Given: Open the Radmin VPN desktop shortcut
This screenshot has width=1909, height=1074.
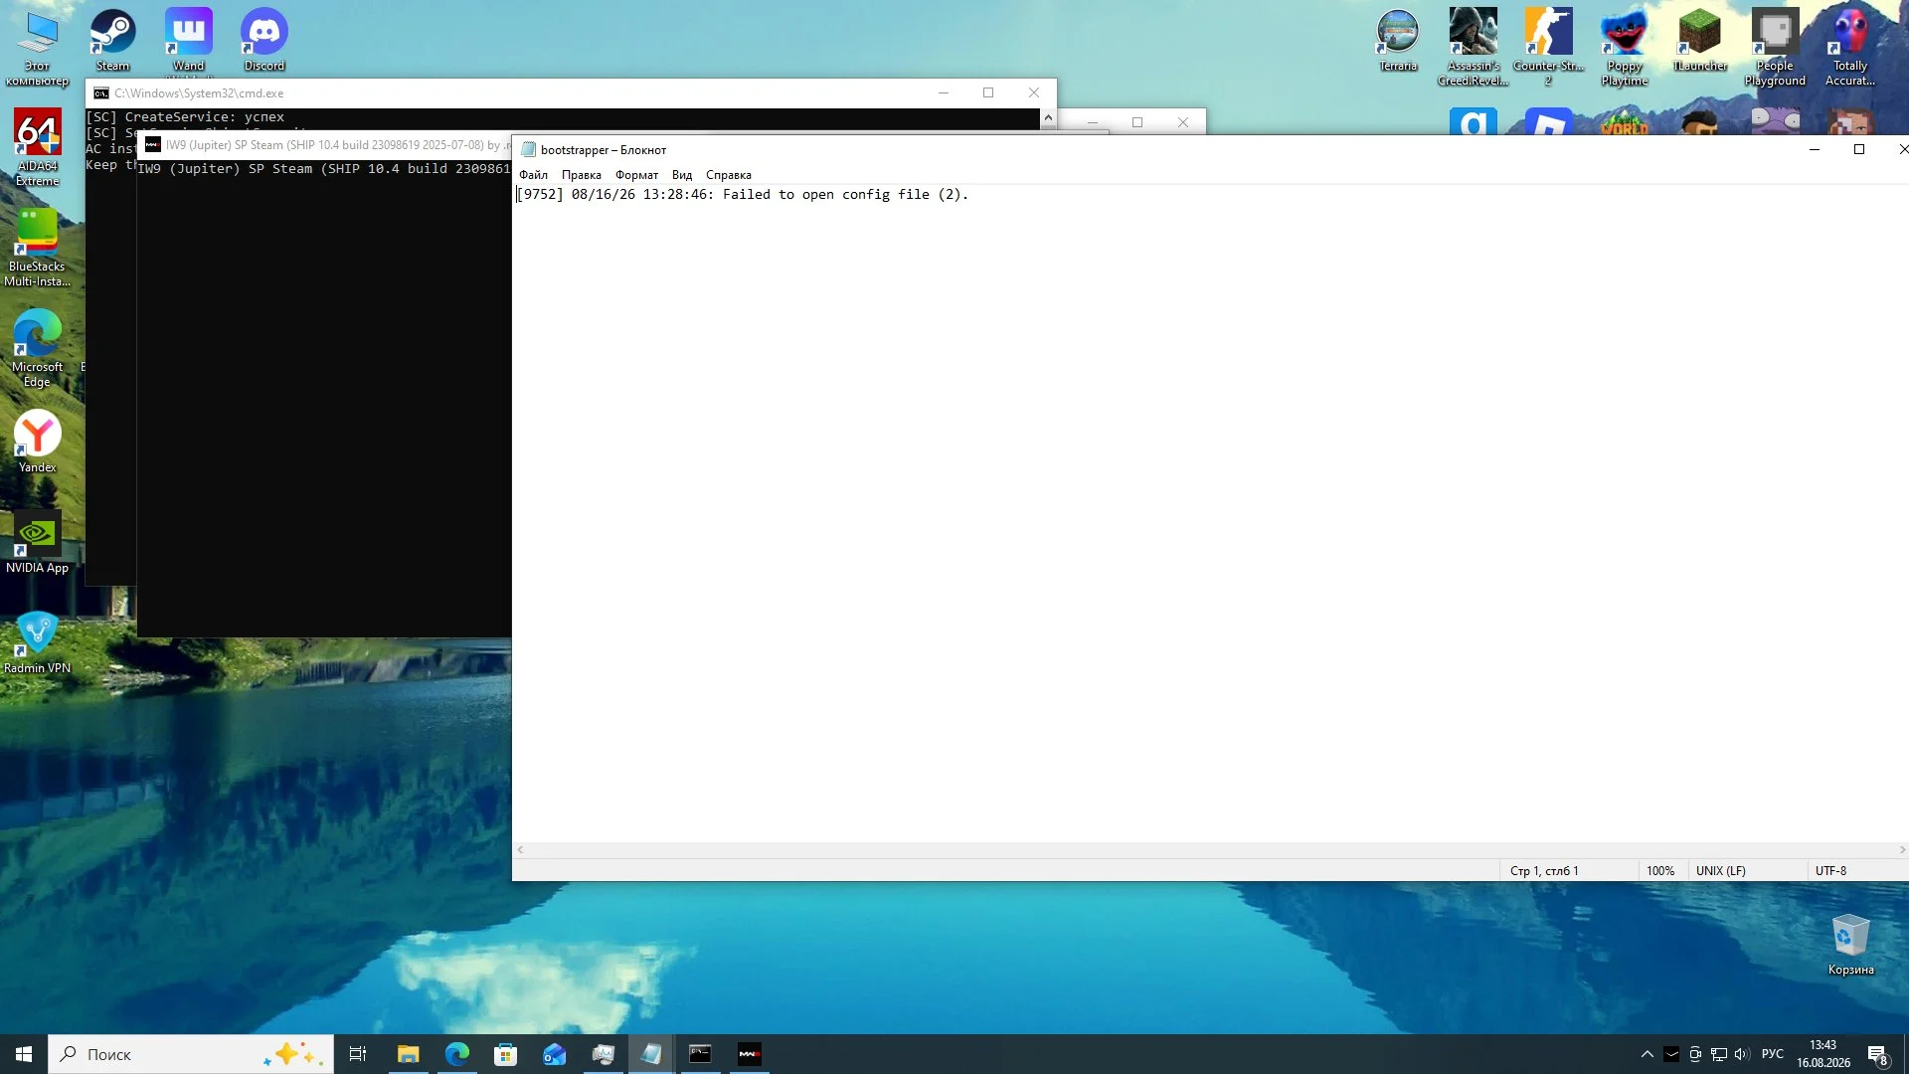Looking at the screenshot, I should 37,642.
